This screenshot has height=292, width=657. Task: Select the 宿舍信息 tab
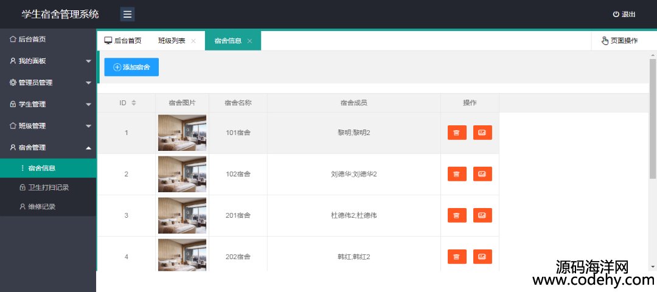click(228, 41)
